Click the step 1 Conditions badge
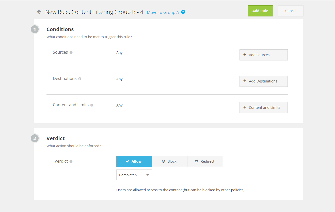The image size is (335, 212). [35, 30]
